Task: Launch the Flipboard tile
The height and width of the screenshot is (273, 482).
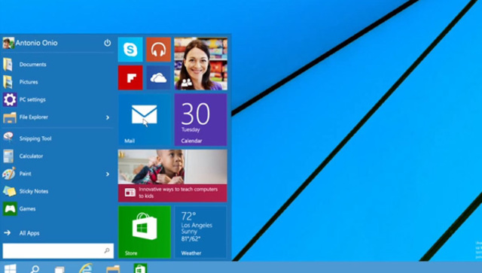Action: tap(130, 77)
